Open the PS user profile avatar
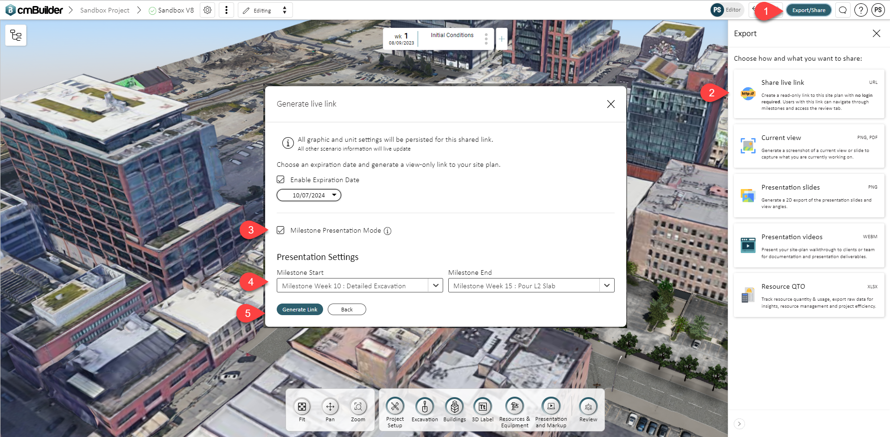This screenshot has height=437, width=890. 878,10
